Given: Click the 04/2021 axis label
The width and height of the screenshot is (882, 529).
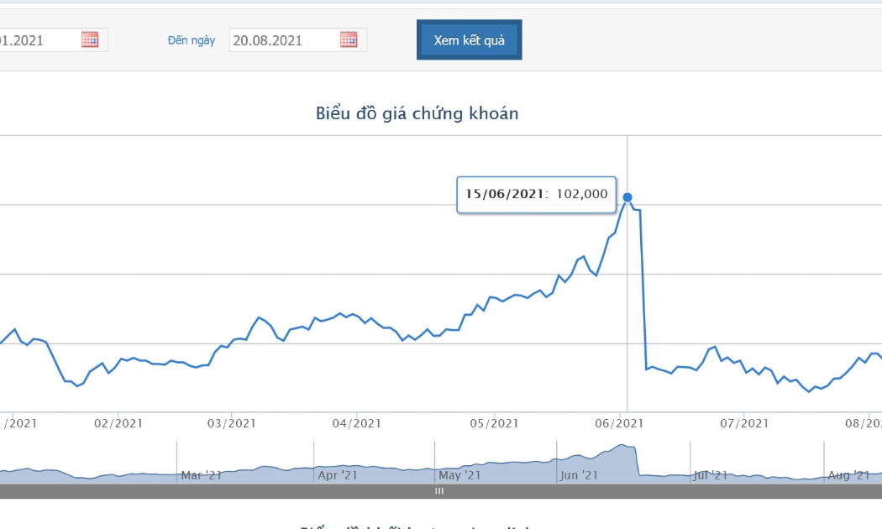Looking at the screenshot, I should (357, 423).
